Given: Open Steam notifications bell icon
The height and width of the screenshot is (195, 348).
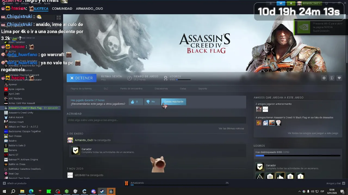Looking at the screenshot, I should 291,3.
